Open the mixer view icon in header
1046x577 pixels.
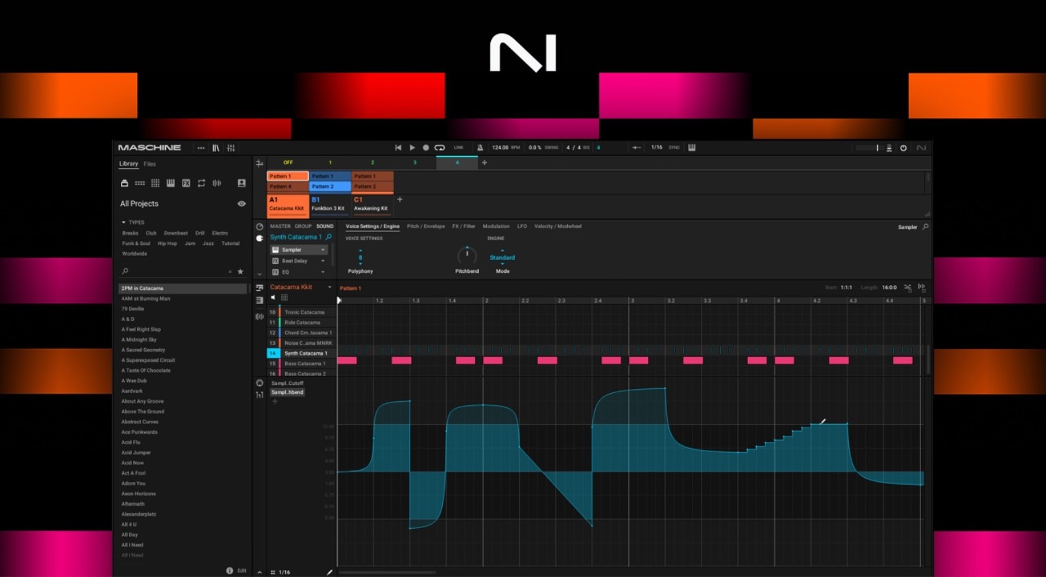click(231, 147)
